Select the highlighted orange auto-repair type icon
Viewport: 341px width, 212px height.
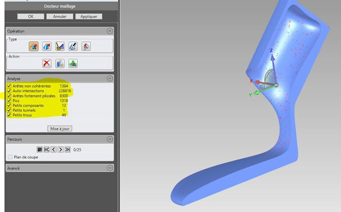(x=34, y=46)
